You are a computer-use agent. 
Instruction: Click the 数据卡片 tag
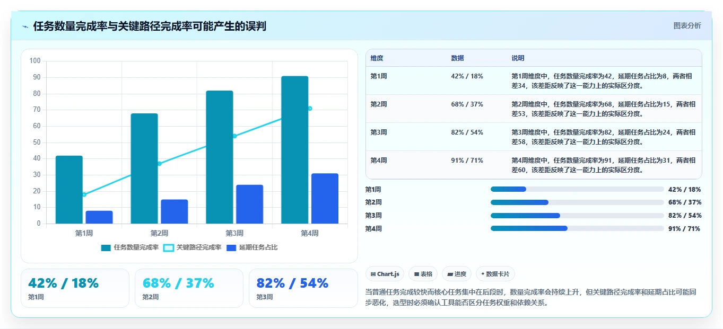click(x=495, y=274)
